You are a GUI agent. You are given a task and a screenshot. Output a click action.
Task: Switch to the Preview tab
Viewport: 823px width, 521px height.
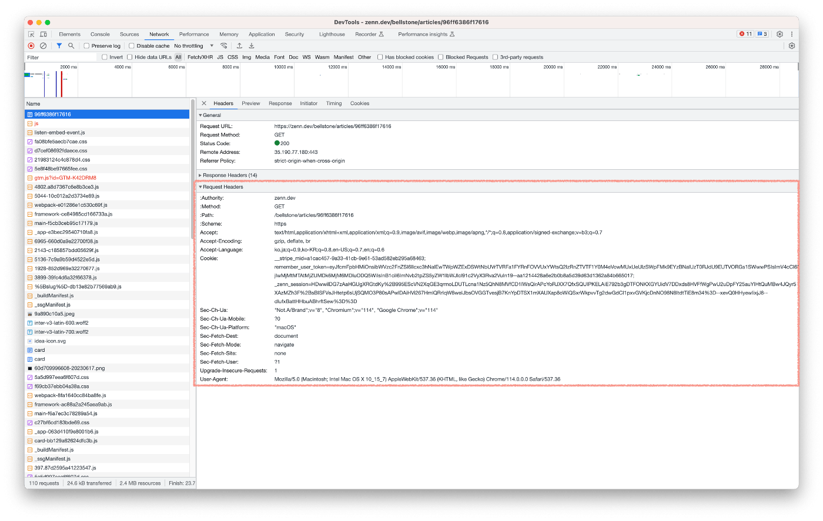pos(251,103)
